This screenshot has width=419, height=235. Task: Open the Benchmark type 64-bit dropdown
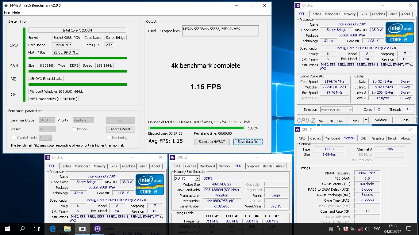pyautogui.click(x=47, y=120)
